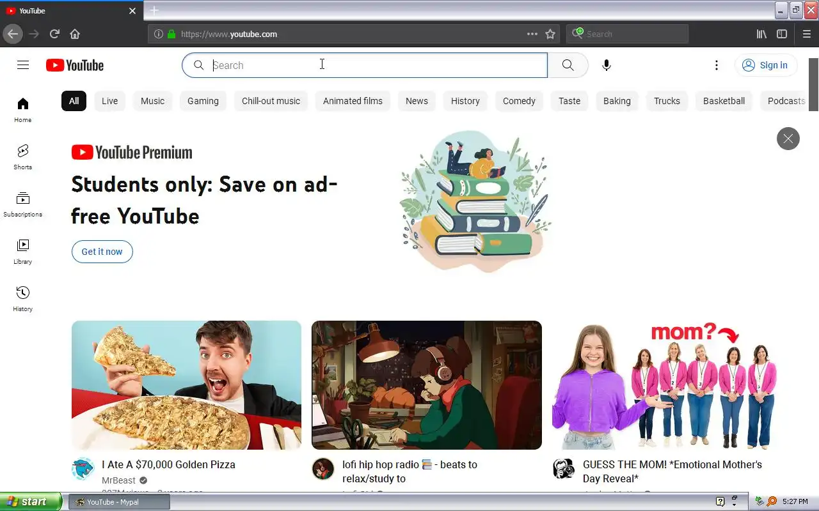Click the YouTube logo in header
Viewport: 819px width, 511px height.
75,65
